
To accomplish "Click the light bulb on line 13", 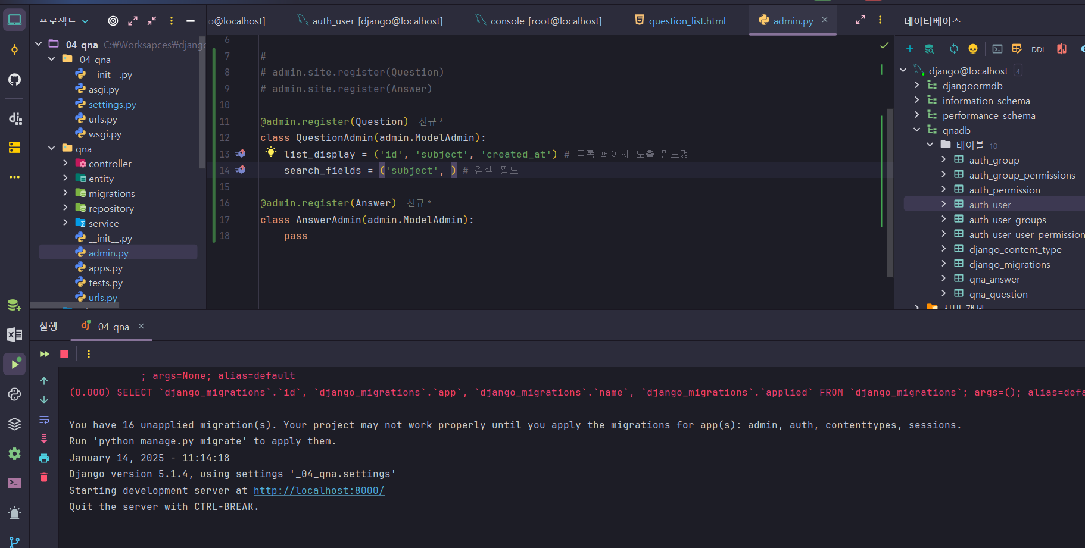I will coord(271,152).
